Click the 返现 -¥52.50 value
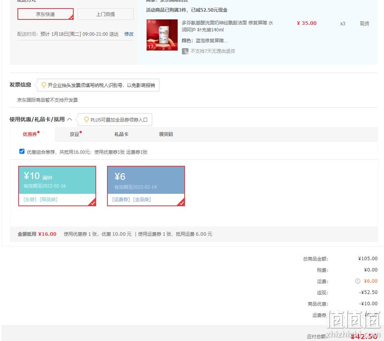Image resolution: width=384 pixels, height=341 pixels. click(x=368, y=292)
